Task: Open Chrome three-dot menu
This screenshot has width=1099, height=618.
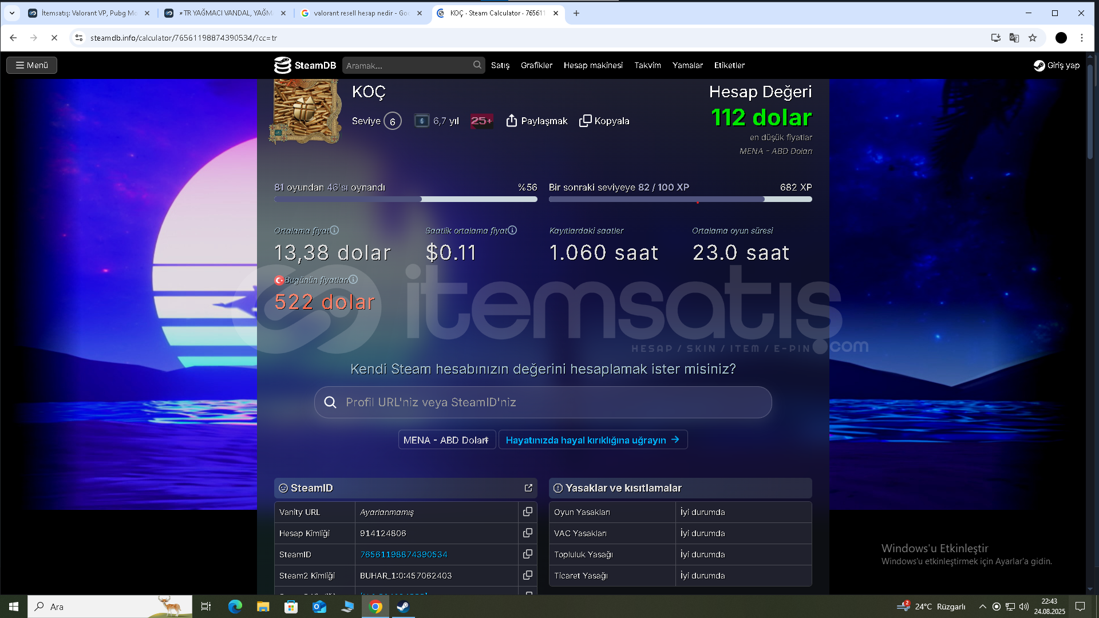Action: click(1081, 38)
